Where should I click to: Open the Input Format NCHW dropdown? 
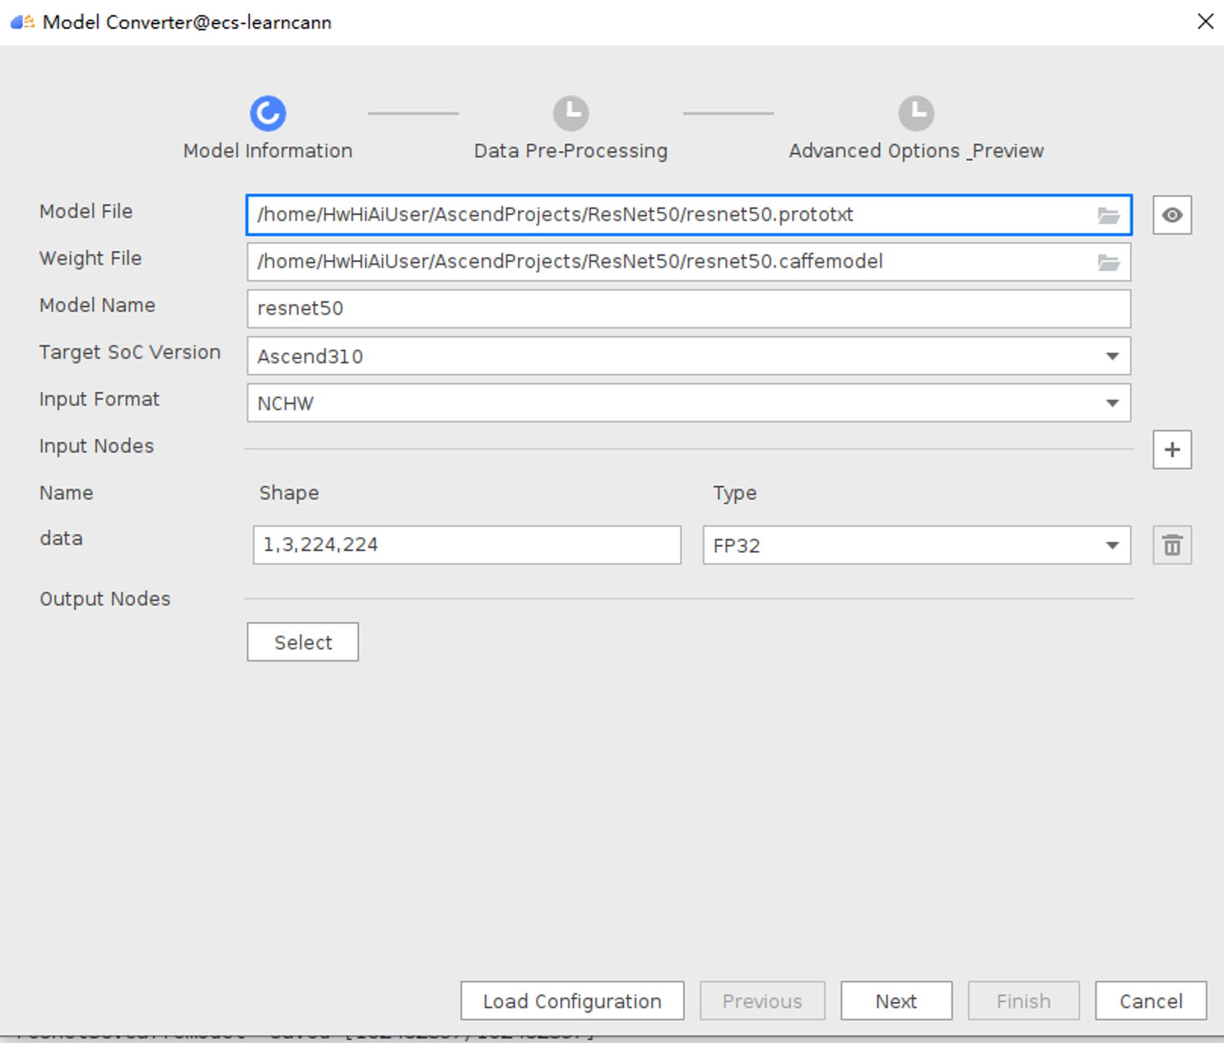tap(689, 403)
